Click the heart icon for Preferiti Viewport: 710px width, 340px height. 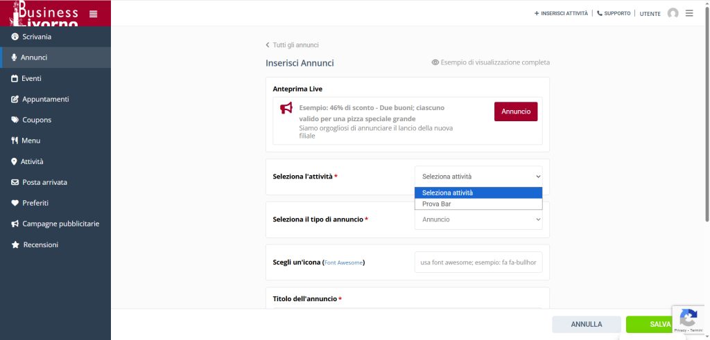point(15,203)
